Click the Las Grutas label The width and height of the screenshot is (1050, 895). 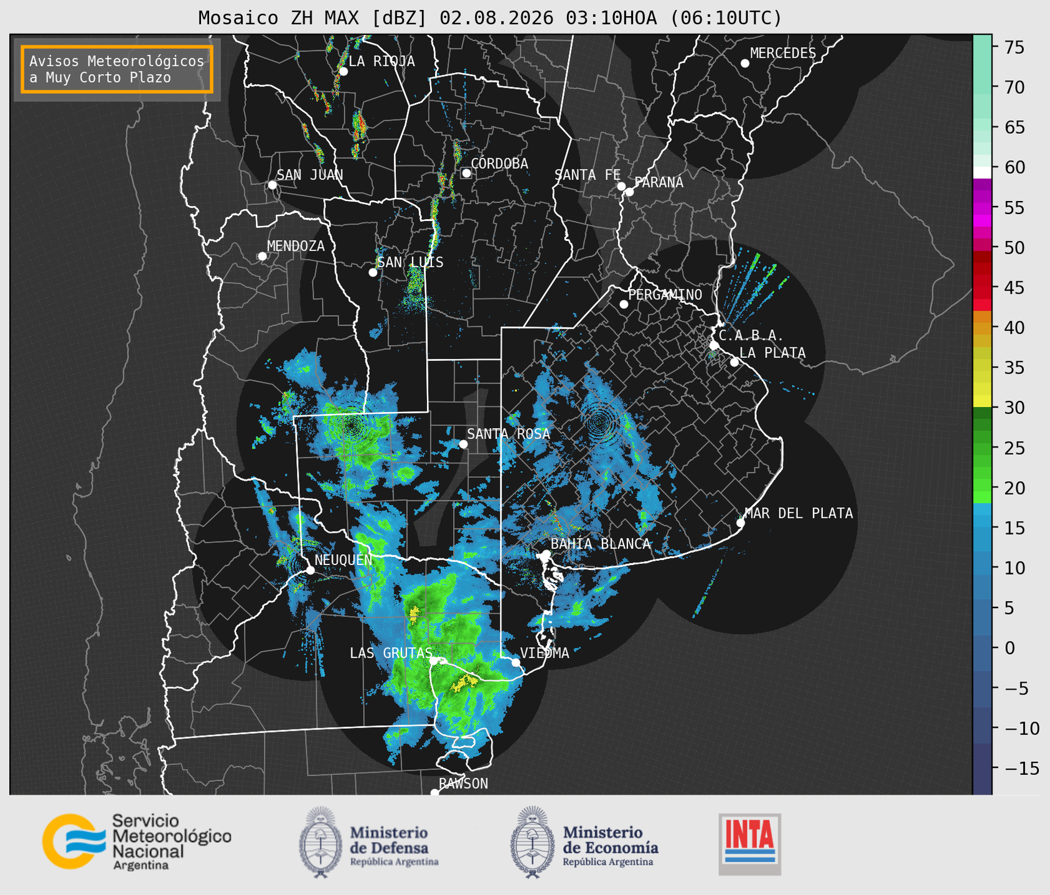(x=390, y=653)
